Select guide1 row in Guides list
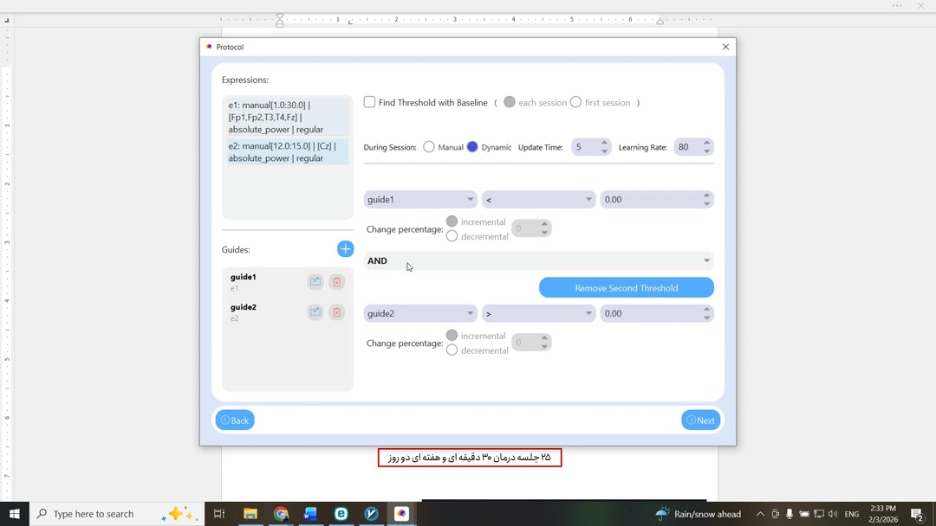 [x=288, y=282]
